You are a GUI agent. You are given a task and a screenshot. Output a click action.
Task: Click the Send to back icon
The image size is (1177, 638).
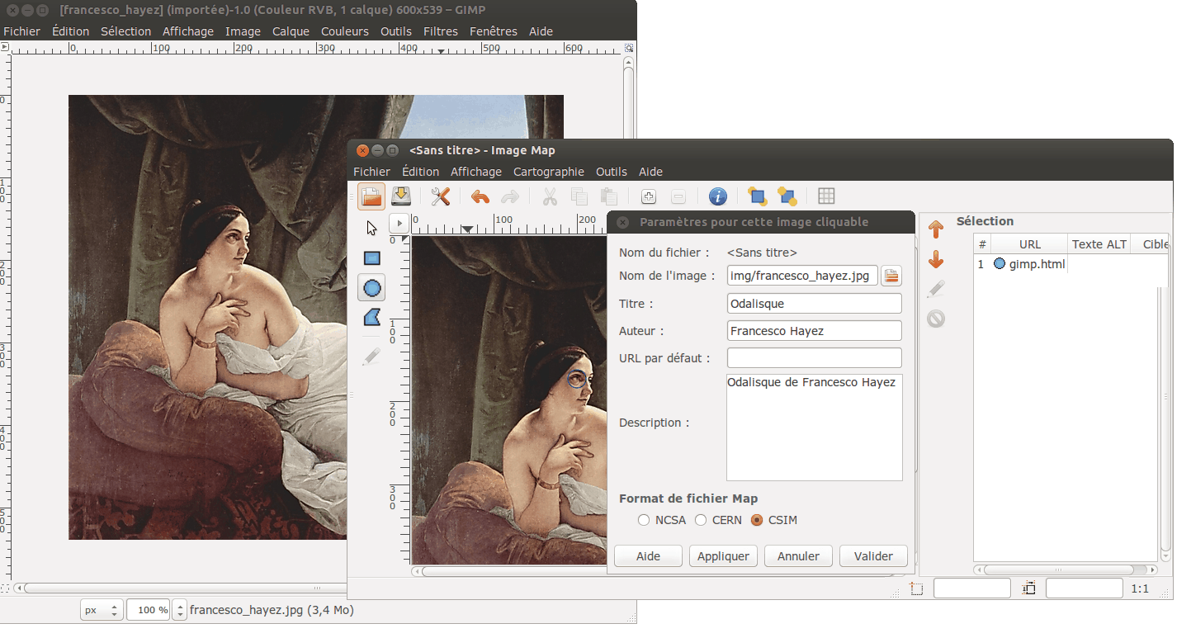pos(787,196)
